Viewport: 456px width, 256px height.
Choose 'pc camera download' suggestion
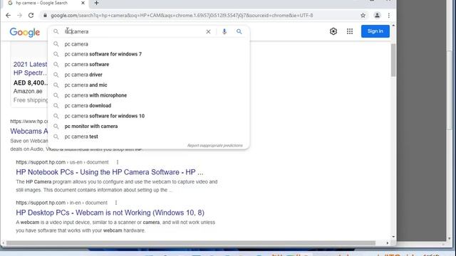[148, 106]
